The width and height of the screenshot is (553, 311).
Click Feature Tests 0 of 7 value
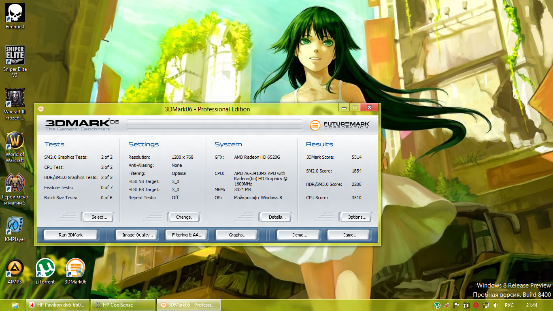pyautogui.click(x=107, y=187)
